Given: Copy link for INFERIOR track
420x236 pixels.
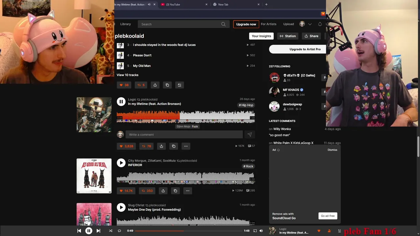Looking at the screenshot, I should [175, 191].
